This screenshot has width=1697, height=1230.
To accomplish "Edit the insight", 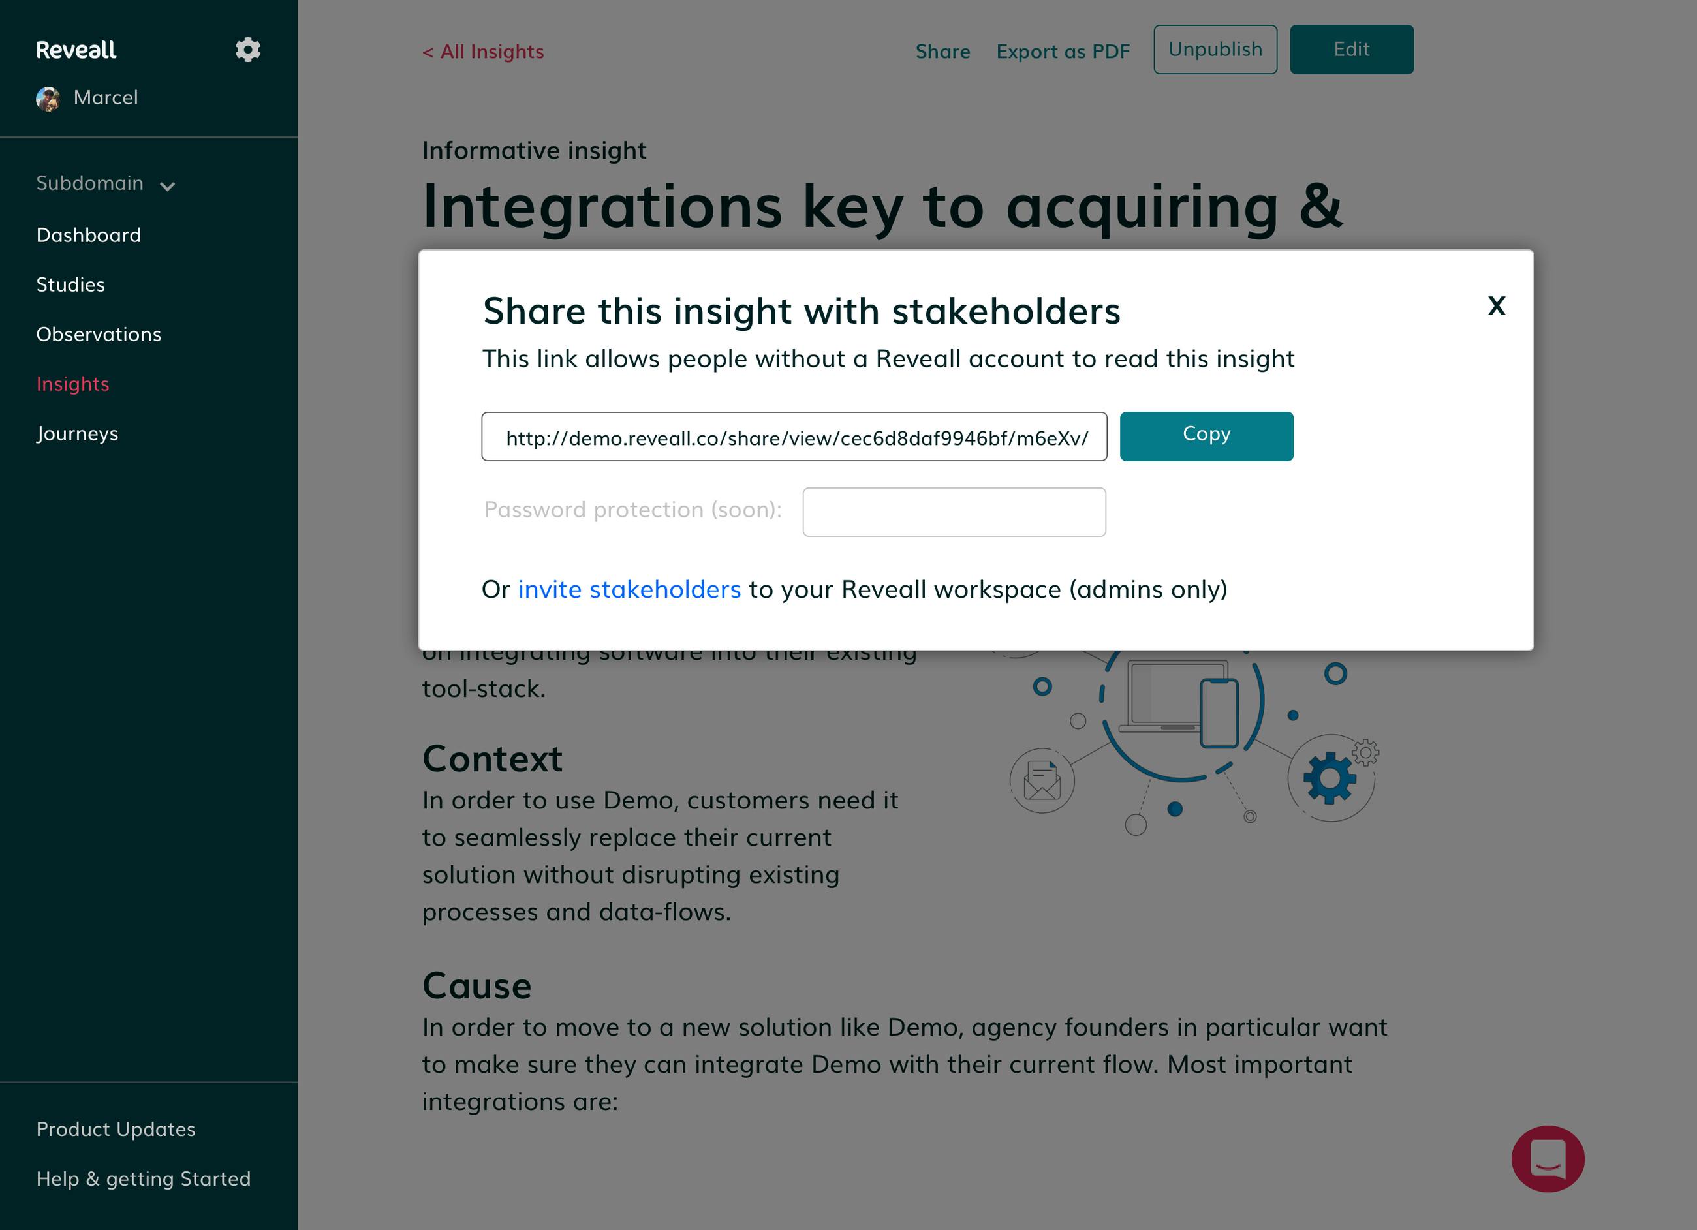I will (x=1351, y=50).
